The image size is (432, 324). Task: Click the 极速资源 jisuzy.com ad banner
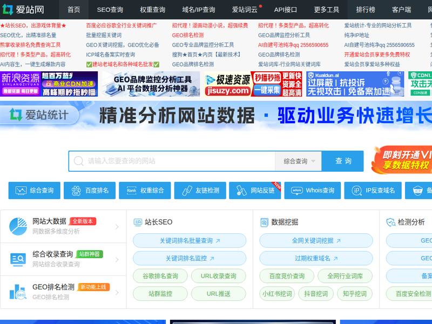(253, 84)
